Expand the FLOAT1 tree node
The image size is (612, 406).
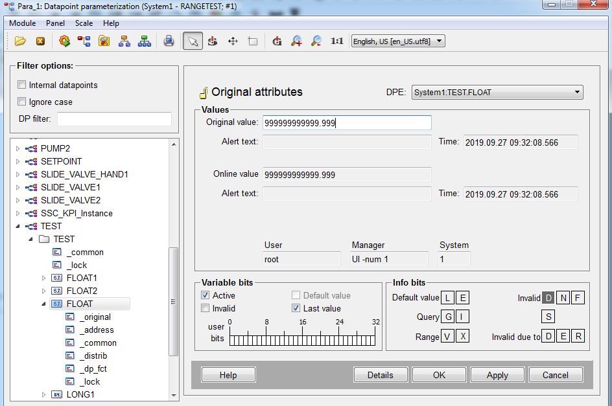click(x=43, y=278)
